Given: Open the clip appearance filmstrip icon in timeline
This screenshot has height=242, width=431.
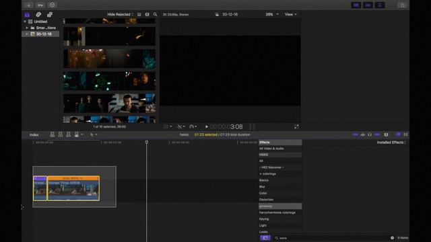Looking at the screenshot, I should tap(386, 134).
